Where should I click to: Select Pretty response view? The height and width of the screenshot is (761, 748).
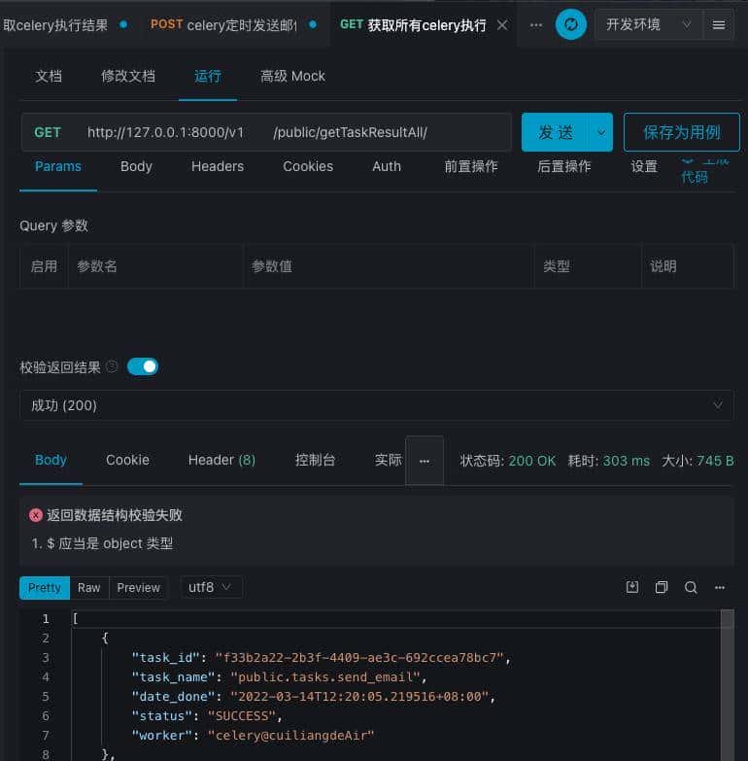coord(45,587)
